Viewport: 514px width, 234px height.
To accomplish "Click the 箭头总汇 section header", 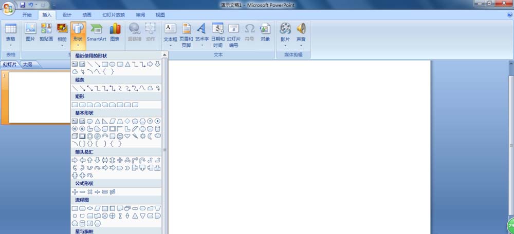I will tap(84, 152).
